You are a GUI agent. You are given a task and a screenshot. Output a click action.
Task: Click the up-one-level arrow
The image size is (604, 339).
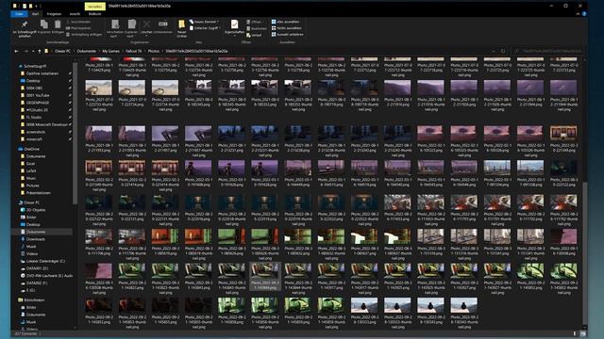click(39, 51)
